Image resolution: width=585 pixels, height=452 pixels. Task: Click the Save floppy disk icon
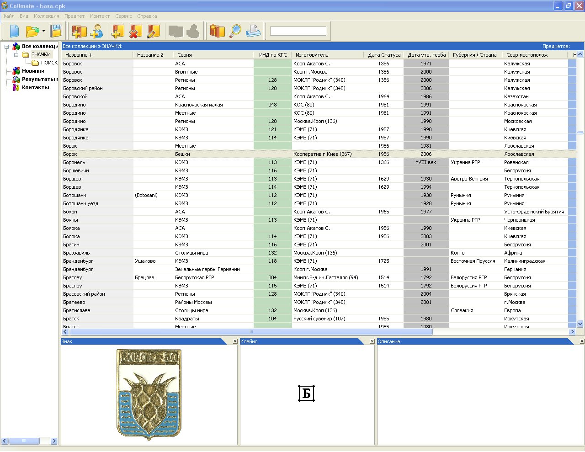(56, 31)
